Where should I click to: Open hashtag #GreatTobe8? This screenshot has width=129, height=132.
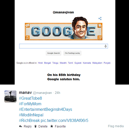click(30, 98)
